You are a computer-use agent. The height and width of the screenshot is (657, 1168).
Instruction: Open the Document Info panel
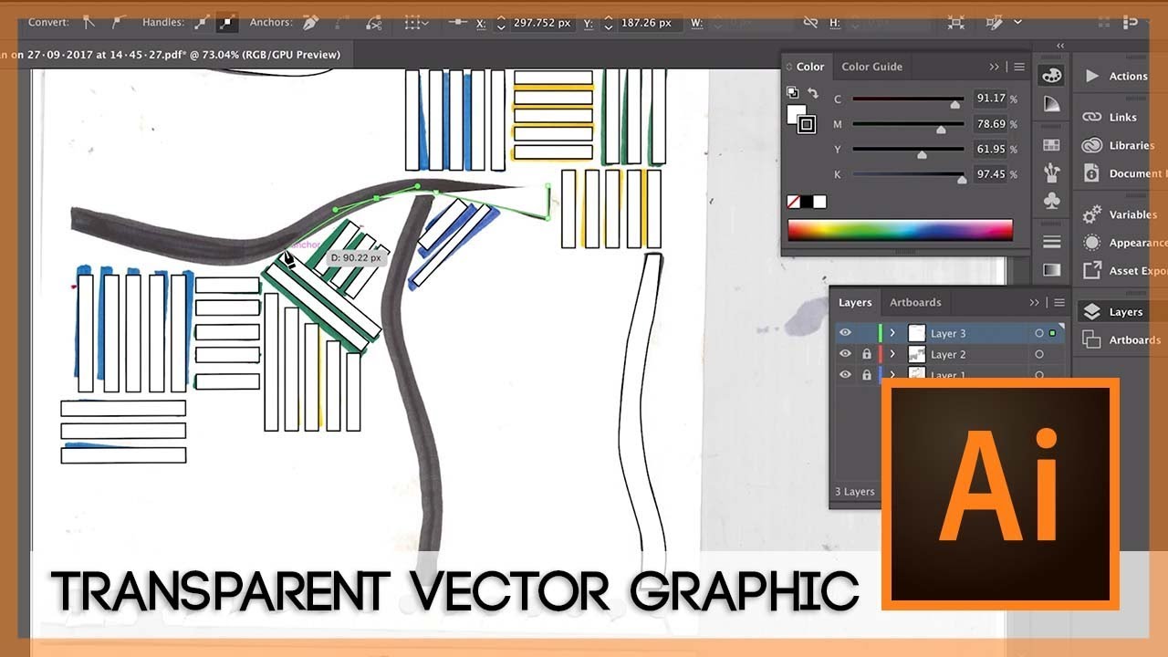(x=1122, y=173)
